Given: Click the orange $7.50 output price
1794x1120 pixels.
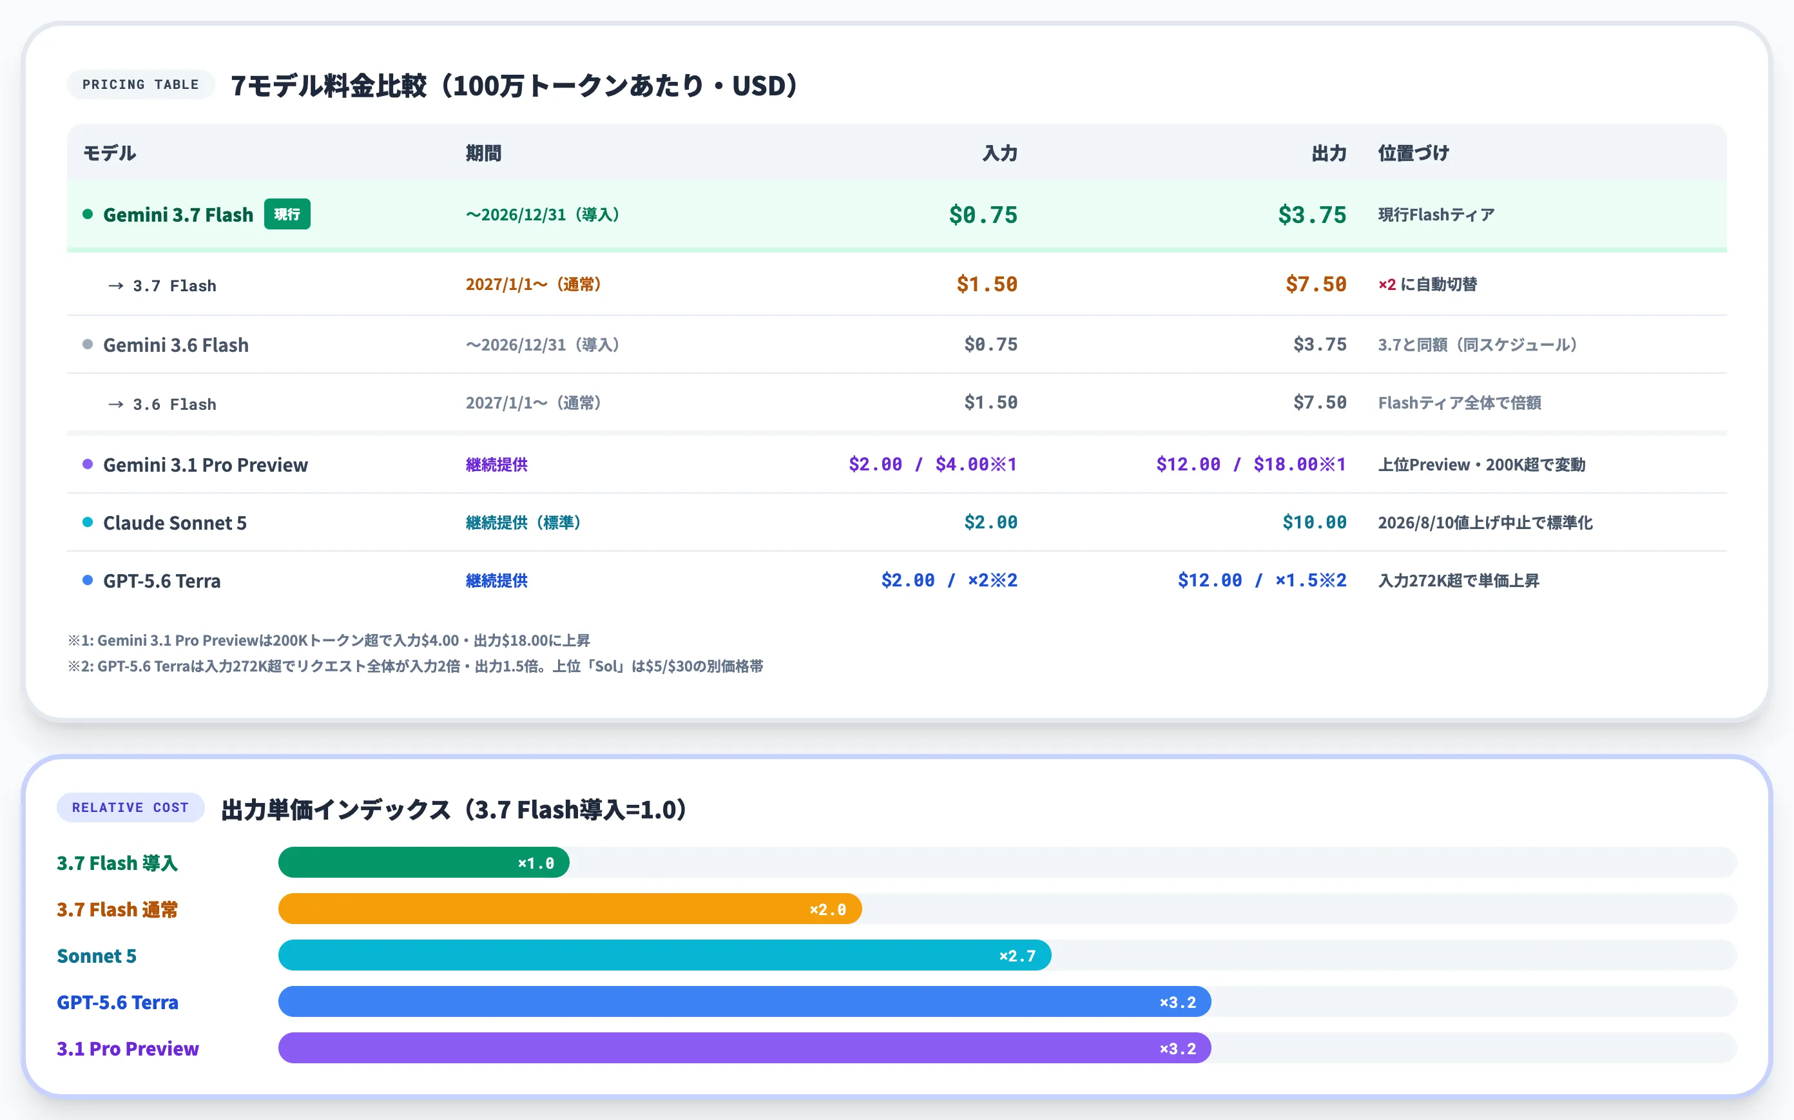Looking at the screenshot, I should tap(1315, 284).
